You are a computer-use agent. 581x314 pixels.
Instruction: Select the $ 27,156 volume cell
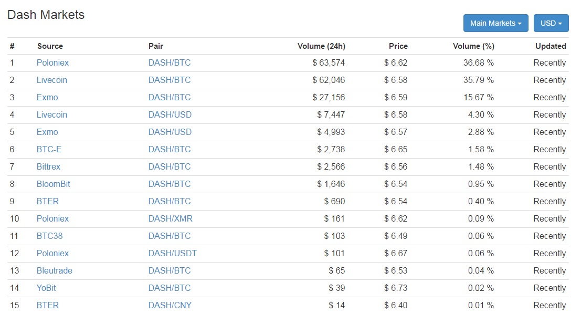pyautogui.click(x=329, y=98)
